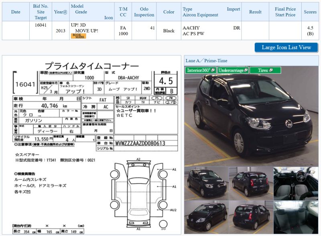Click the auction sheet image
Image resolution: width=321 pixels, height=236 pixels.
tap(91, 145)
